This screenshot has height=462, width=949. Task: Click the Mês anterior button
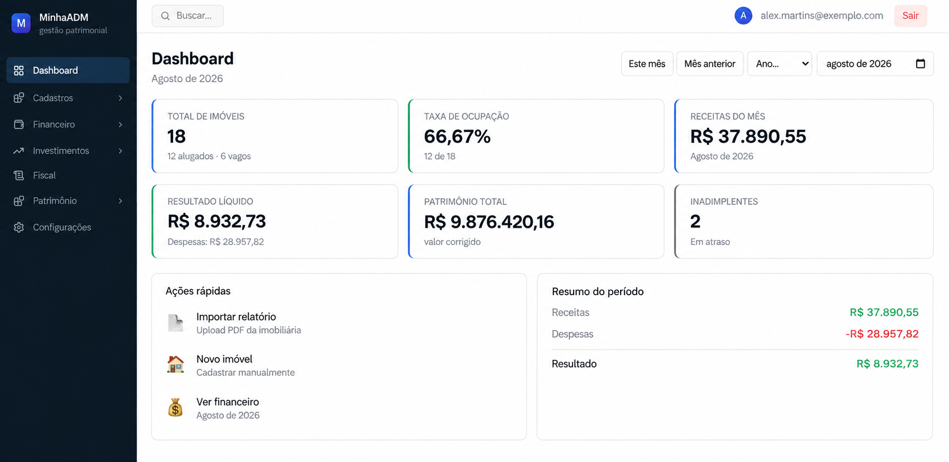click(x=710, y=63)
